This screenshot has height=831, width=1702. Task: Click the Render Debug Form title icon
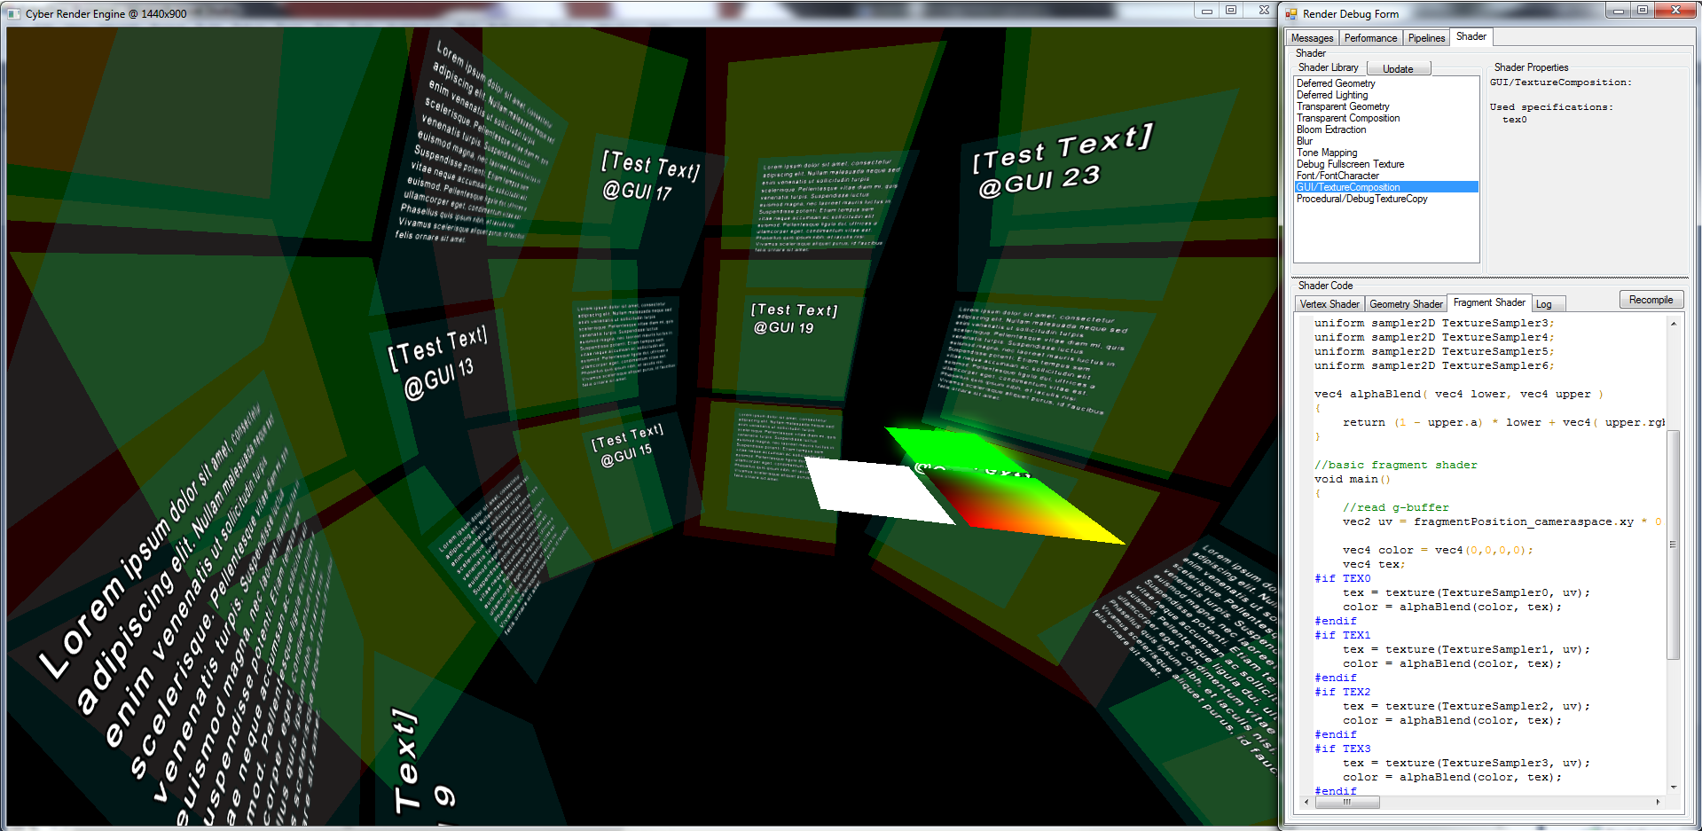pyautogui.click(x=1291, y=14)
